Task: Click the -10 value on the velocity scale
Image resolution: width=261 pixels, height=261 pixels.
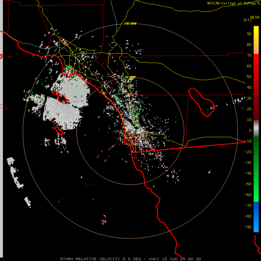Action: [248, 141]
